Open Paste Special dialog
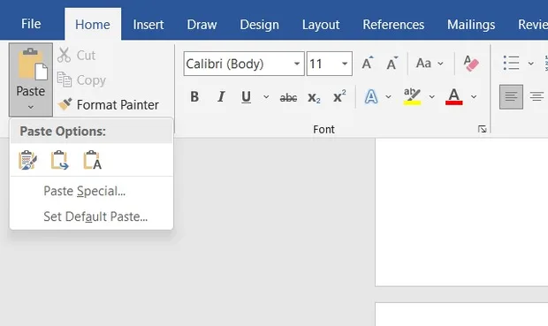 (x=84, y=191)
